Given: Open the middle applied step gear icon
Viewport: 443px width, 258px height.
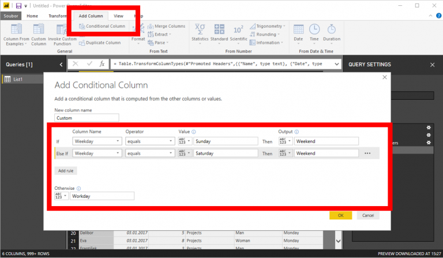Looking at the screenshot, I should (x=429, y=135).
